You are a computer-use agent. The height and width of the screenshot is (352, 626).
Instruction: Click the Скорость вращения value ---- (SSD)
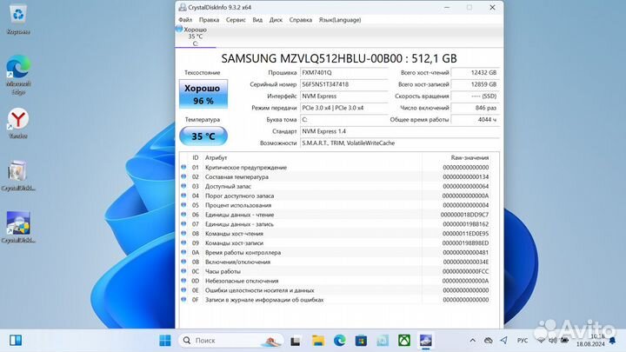pos(475,96)
